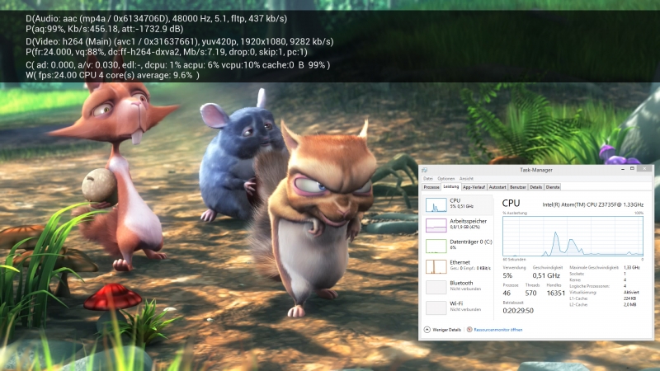This screenshot has height=371, width=660.
Task: Click the L2-Cache 2,0 MB value
Action: 629,304
